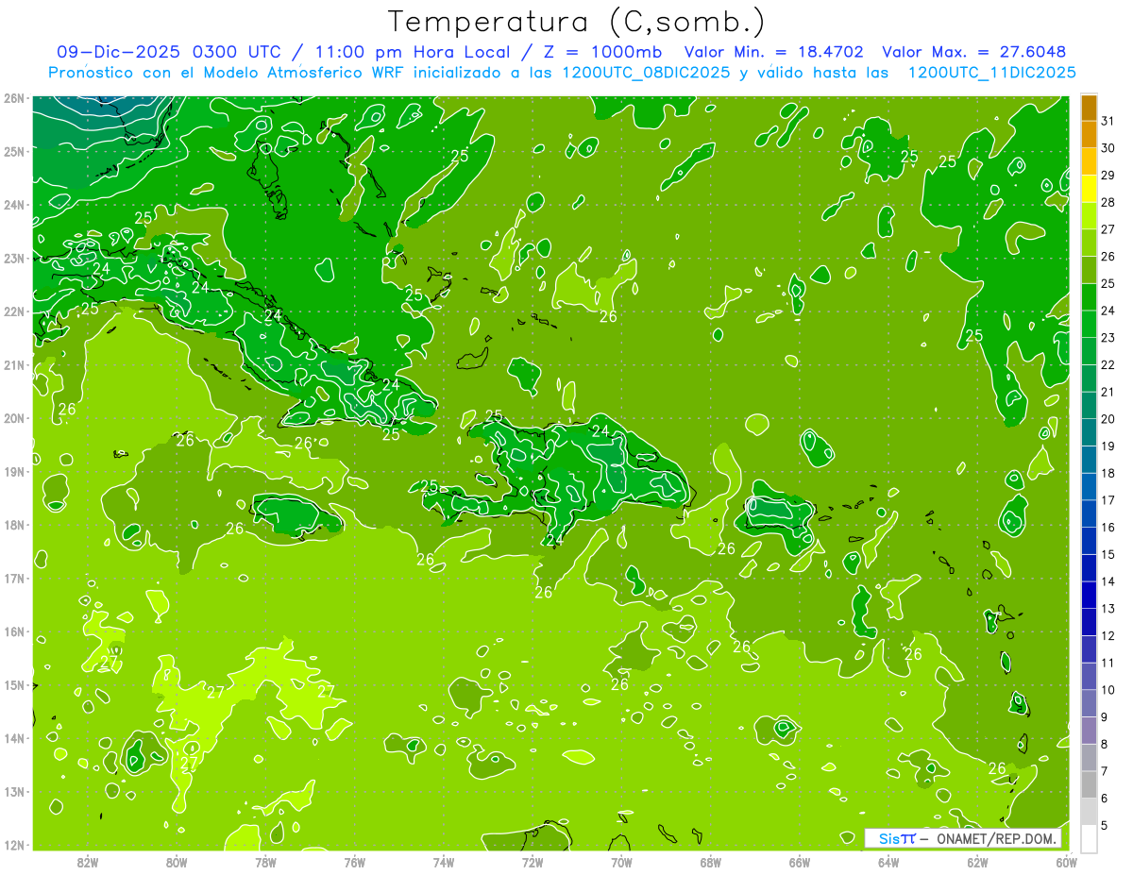Image resolution: width=1133 pixels, height=875 pixels.
Task: Click the "60W" longitude axis label
Action: [1067, 863]
